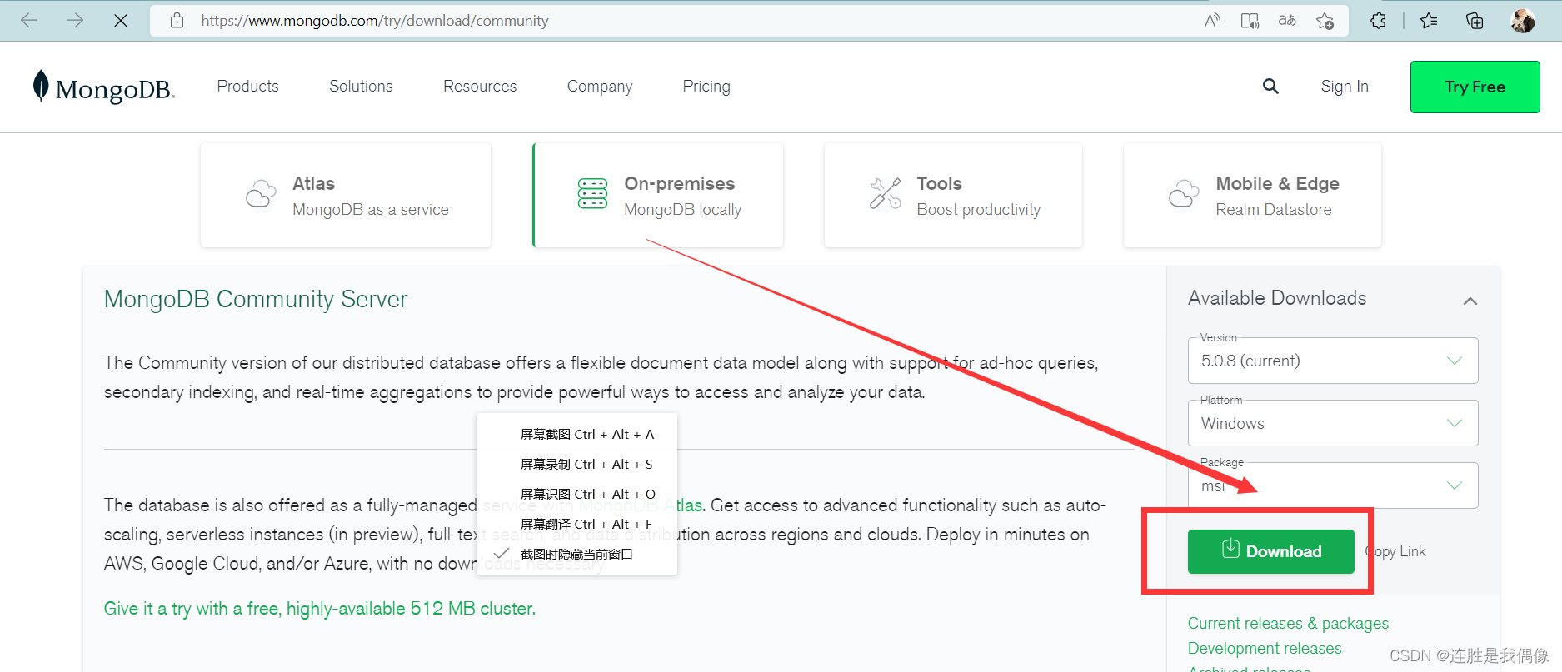Click the site search magnifier icon
The image size is (1562, 672).
[x=1270, y=87]
